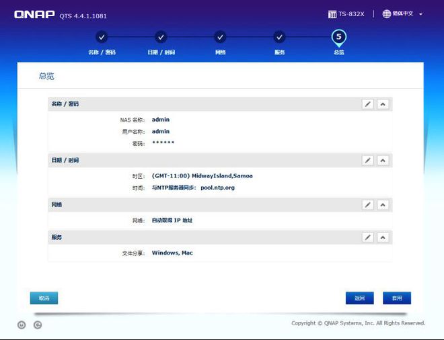Click the TS-832X device model icon
This screenshot has height=340, width=444.
tap(332, 14)
